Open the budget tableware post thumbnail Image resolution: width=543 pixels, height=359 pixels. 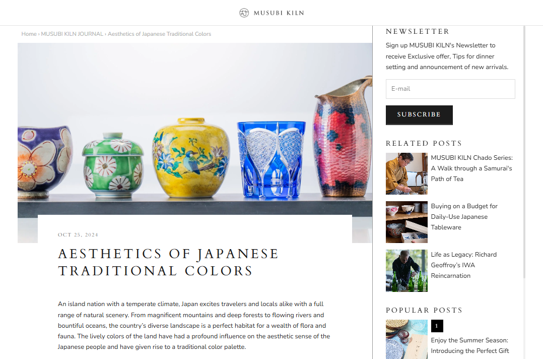(406, 222)
